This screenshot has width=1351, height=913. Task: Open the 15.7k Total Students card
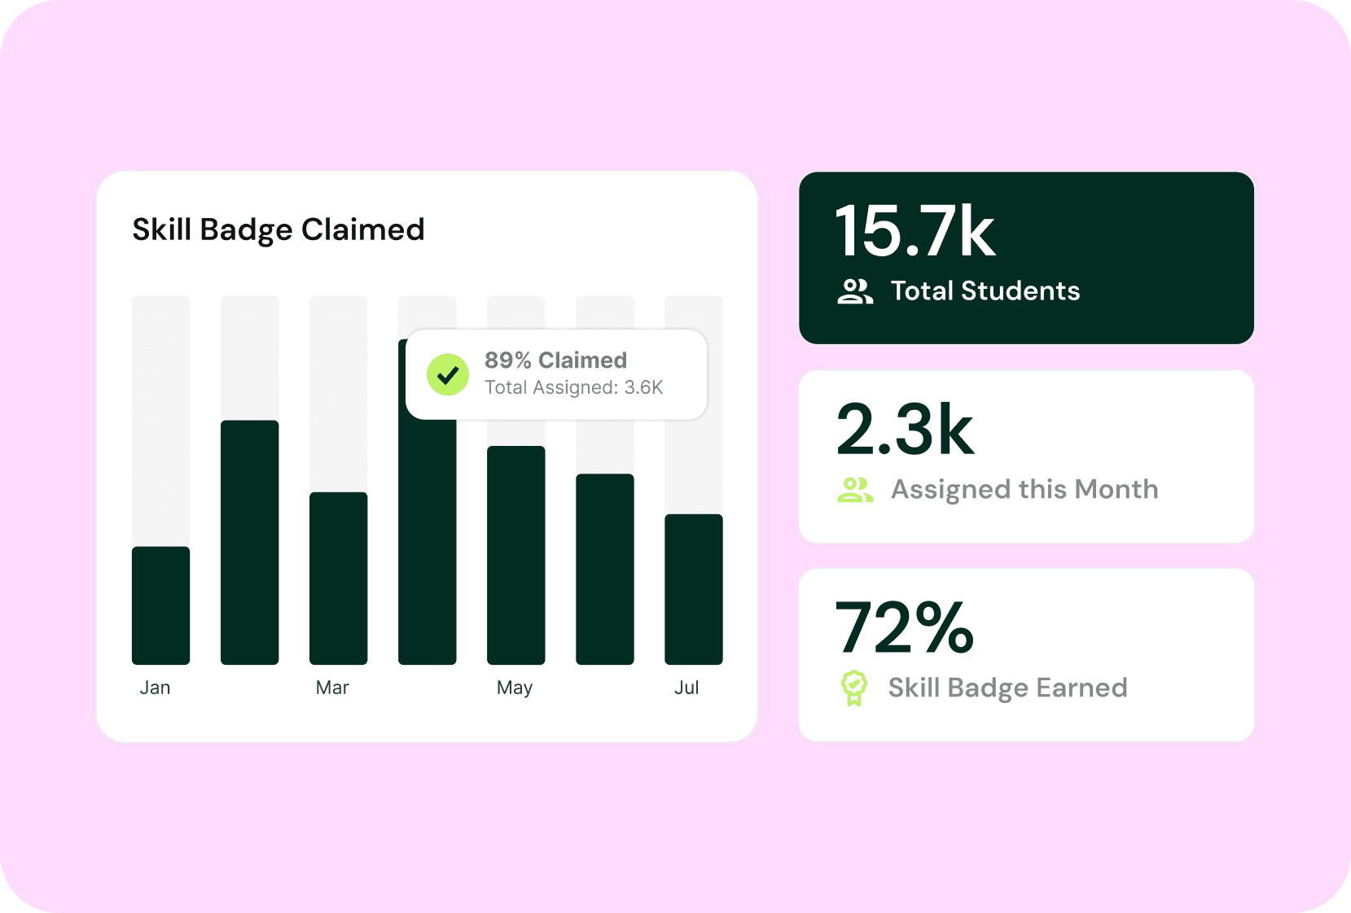click(1026, 258)
